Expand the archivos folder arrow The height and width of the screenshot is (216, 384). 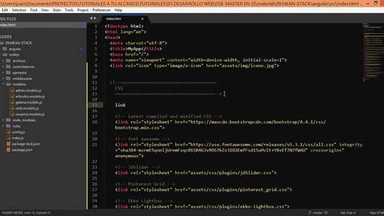tap(3, 61)
